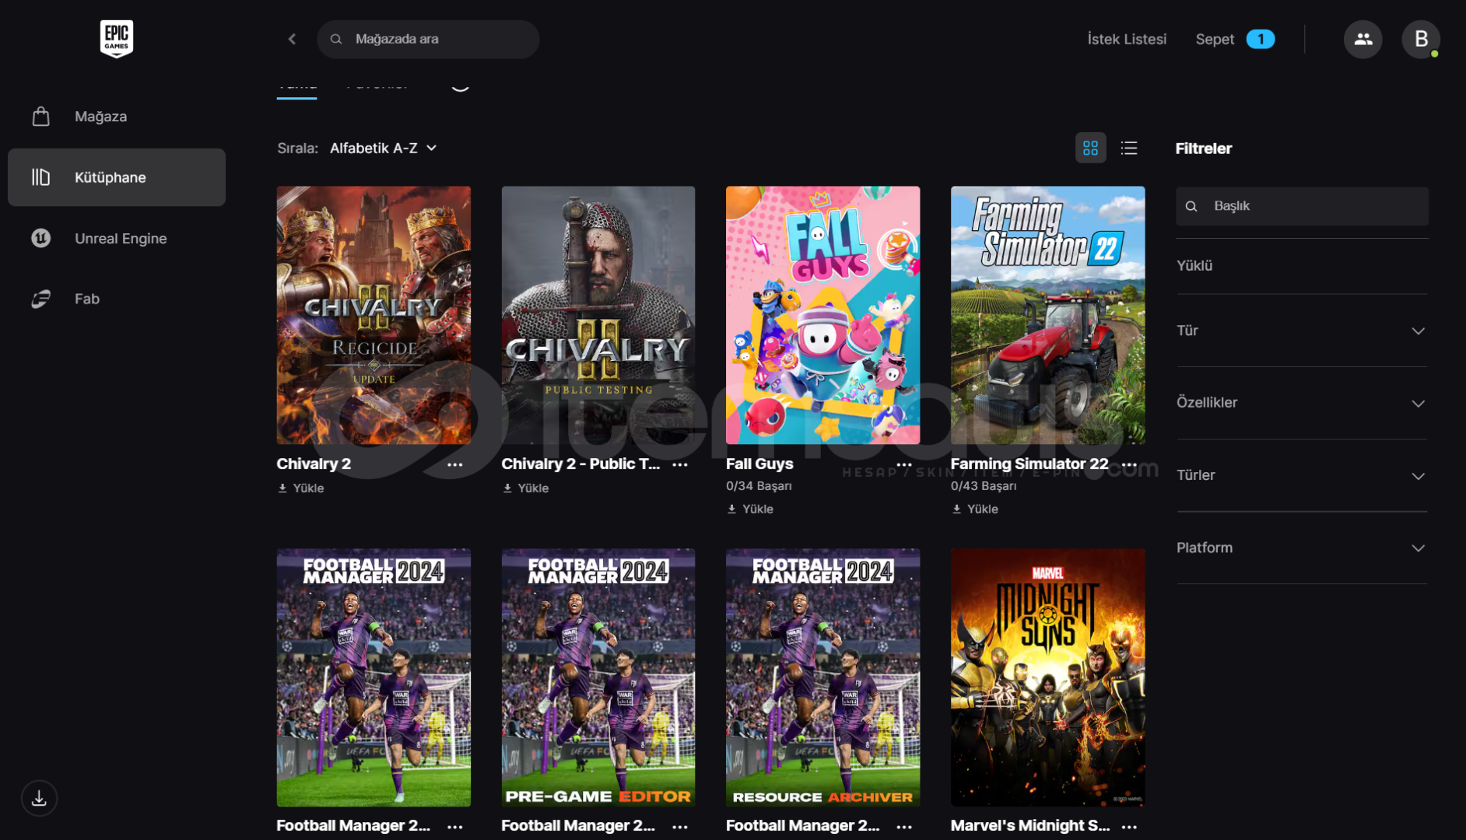Open options for the plain Football Manager 2024
This screenshot has height=840, width=1466.
pyautogui.click(x=455, y=827)
